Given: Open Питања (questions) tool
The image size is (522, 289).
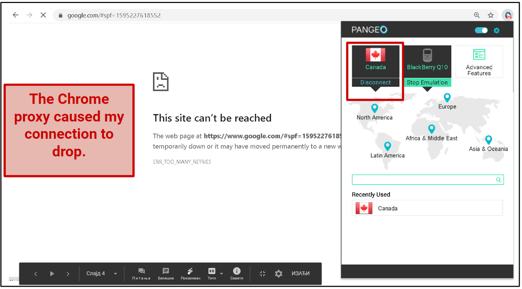Looking at the screenshot, I should click(x=141, y=274).
